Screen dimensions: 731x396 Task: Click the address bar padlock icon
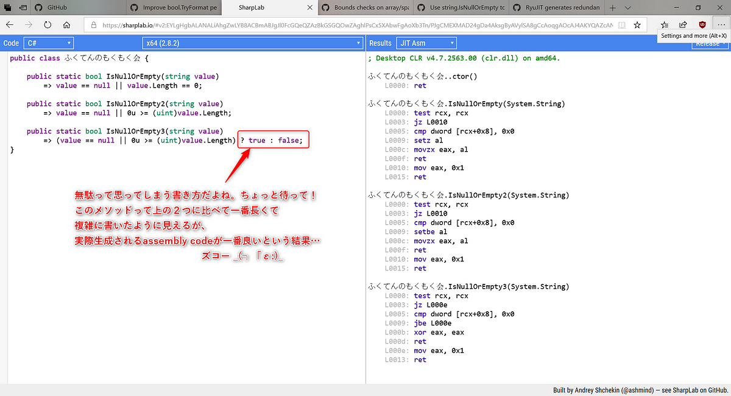[93, 25]
